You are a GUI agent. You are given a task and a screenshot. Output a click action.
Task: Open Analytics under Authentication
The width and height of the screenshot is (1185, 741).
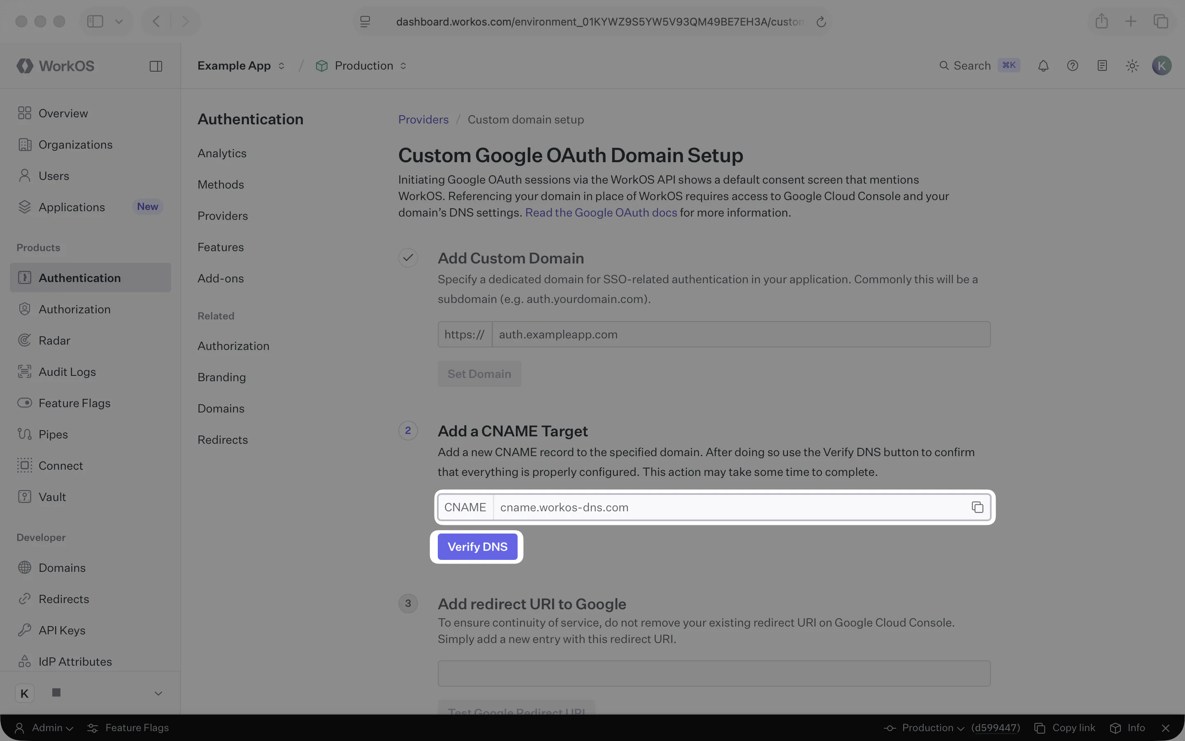[x=222, y=154]
